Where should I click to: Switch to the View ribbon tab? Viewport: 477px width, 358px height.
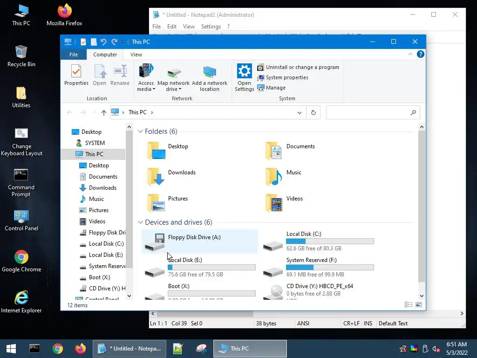136,55
